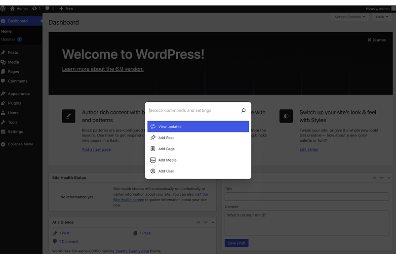Select Add Post command
396x260 pixels.
coord(198,137)
